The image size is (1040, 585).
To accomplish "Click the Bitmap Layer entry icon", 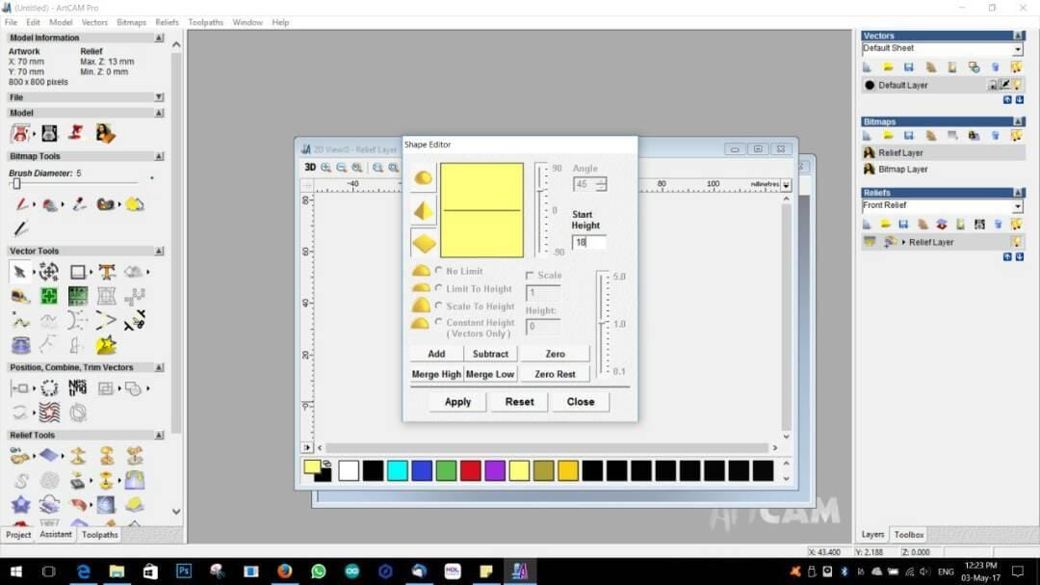I will click(x=869, y=170).
